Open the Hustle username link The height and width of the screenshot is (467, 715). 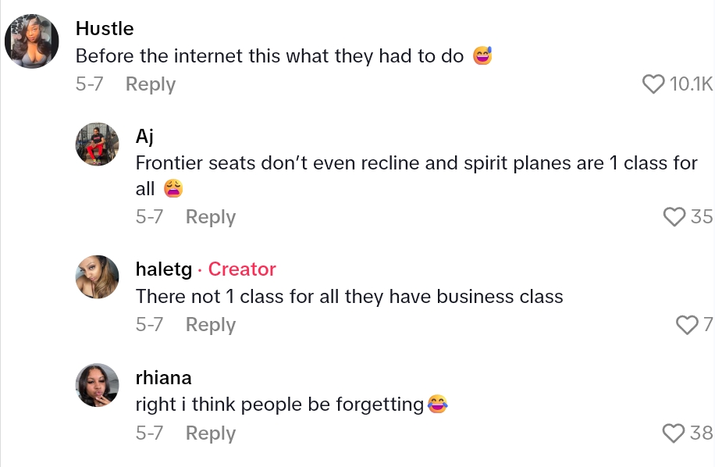pos(105,29)
